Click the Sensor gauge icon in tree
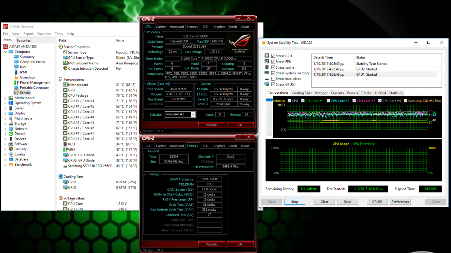451x253 pixels. (x=16, y=93)
